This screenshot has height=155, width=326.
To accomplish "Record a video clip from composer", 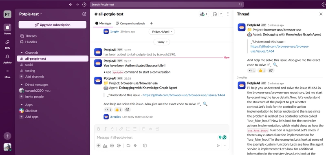I will pyautogui.click(x=128, y=146).
